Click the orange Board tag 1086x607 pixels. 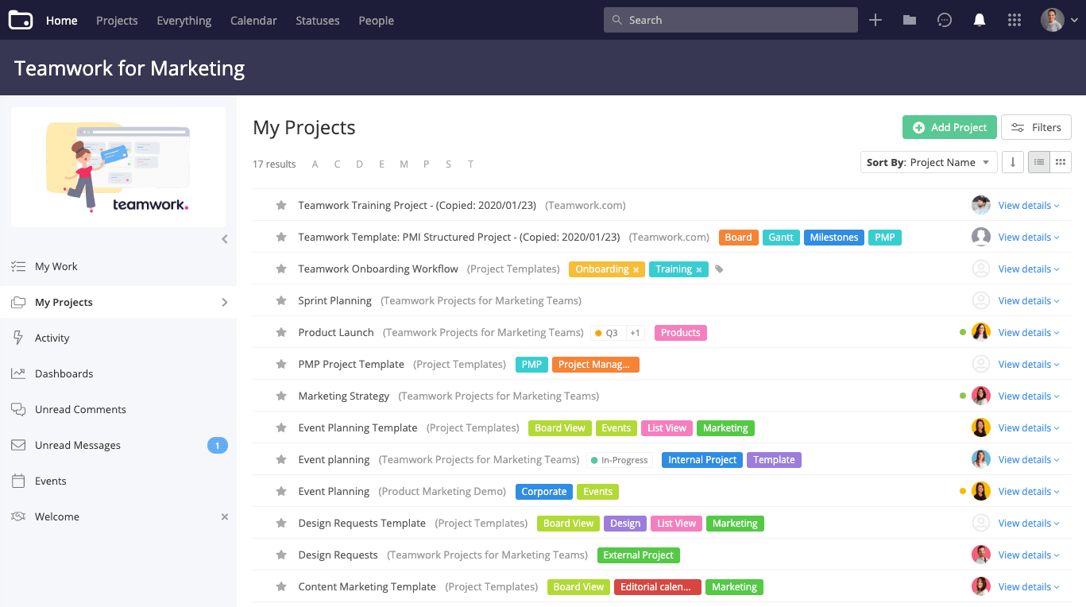[x=738, y=238]
